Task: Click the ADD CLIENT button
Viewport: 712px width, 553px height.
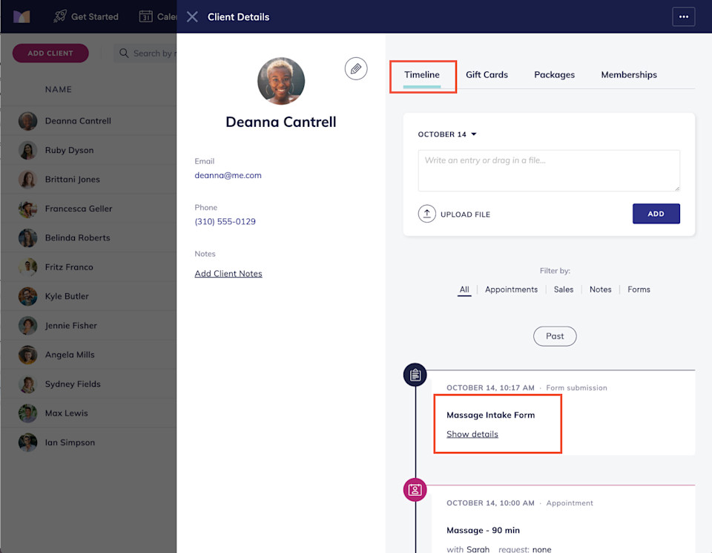Action: point(50,53)
